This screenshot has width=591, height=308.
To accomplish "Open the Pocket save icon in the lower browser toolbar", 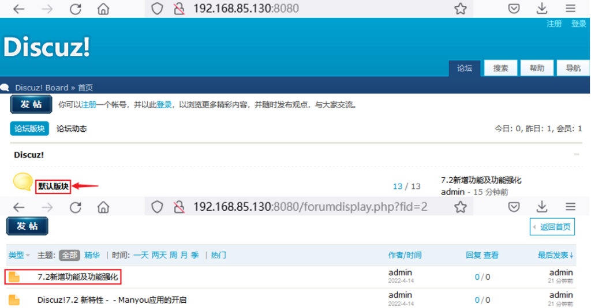I will (514, 207).
